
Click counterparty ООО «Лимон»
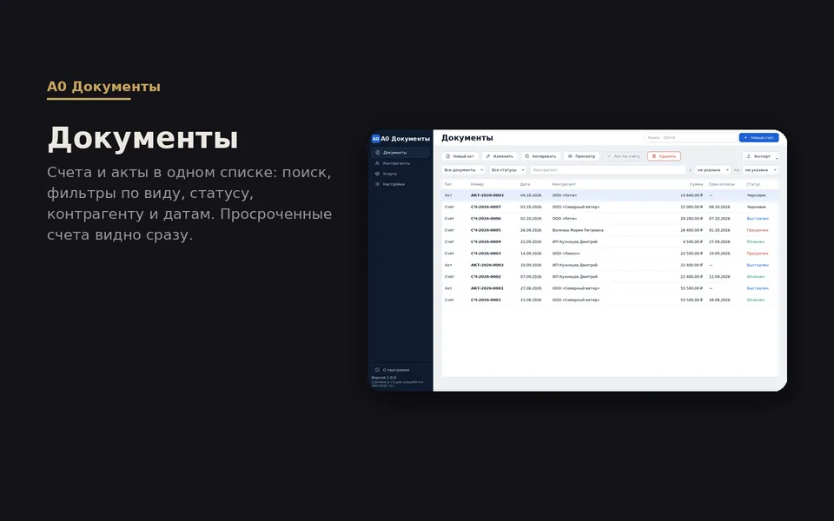[x=566, y=254]
